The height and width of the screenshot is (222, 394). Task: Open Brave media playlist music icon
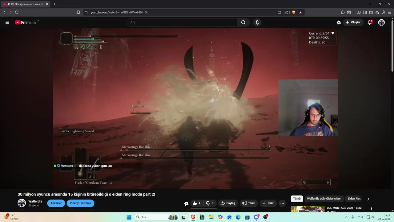pyautogui.click(x=359, y=12)
